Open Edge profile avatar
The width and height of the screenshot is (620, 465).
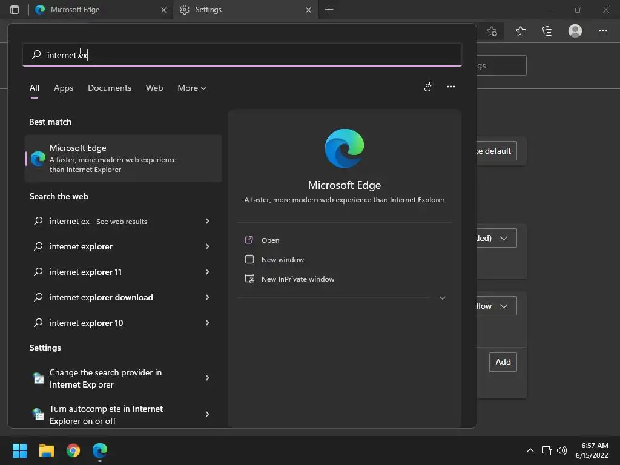pos(575,31)
